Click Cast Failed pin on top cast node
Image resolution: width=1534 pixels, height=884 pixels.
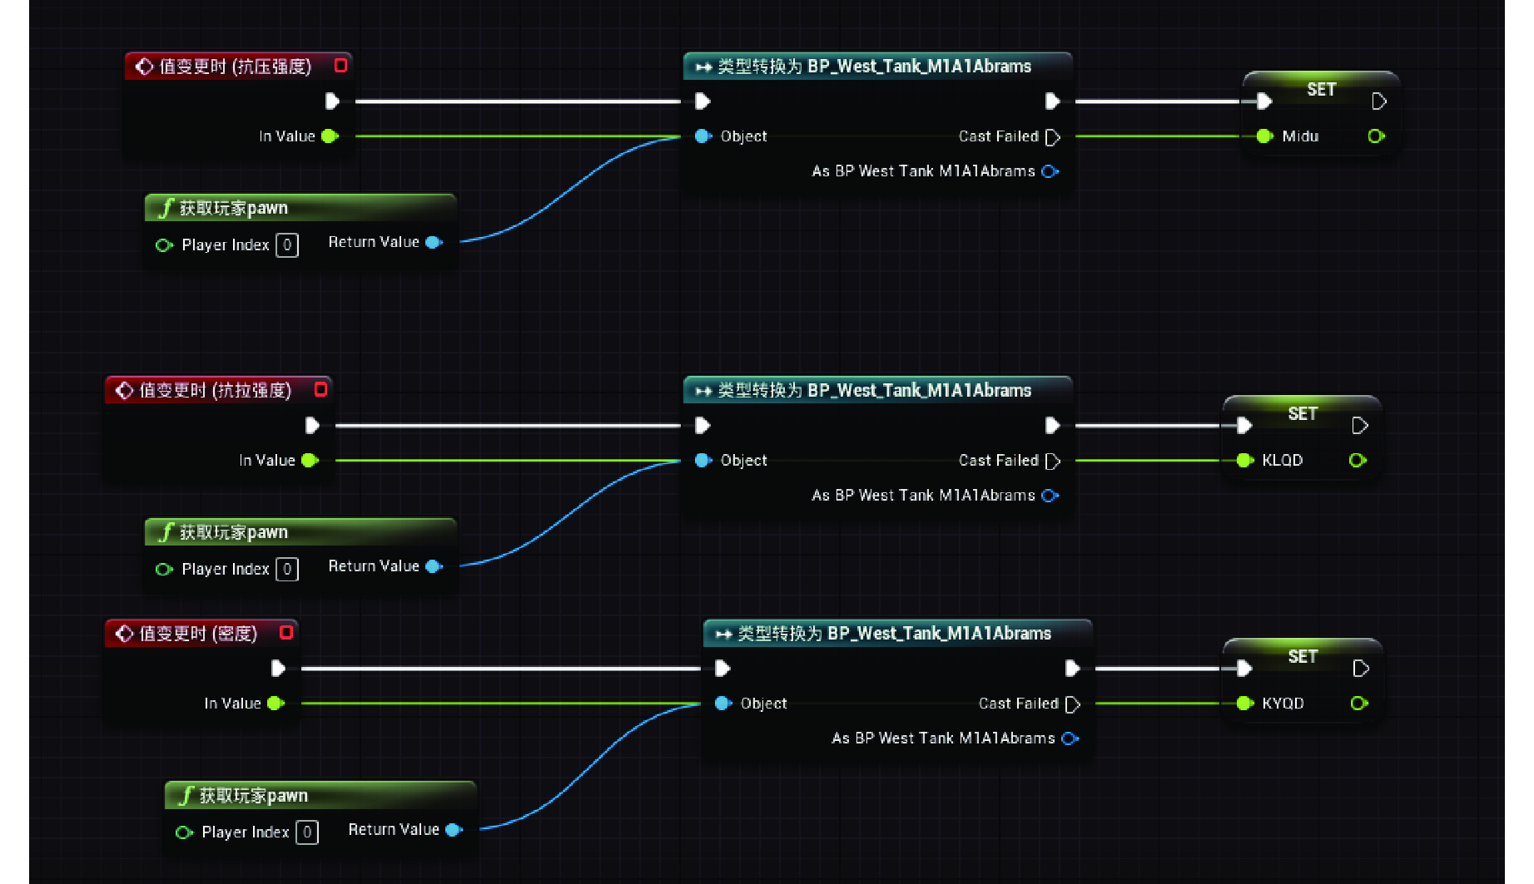[x=1053, y=136]
